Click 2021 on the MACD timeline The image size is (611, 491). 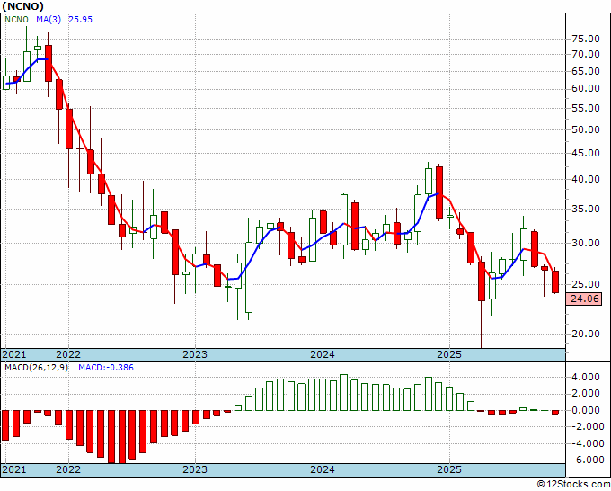[x=14, y=469]
